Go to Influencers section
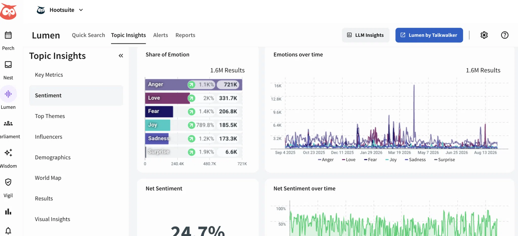518x236 pixels. click(x=76, y=137)
